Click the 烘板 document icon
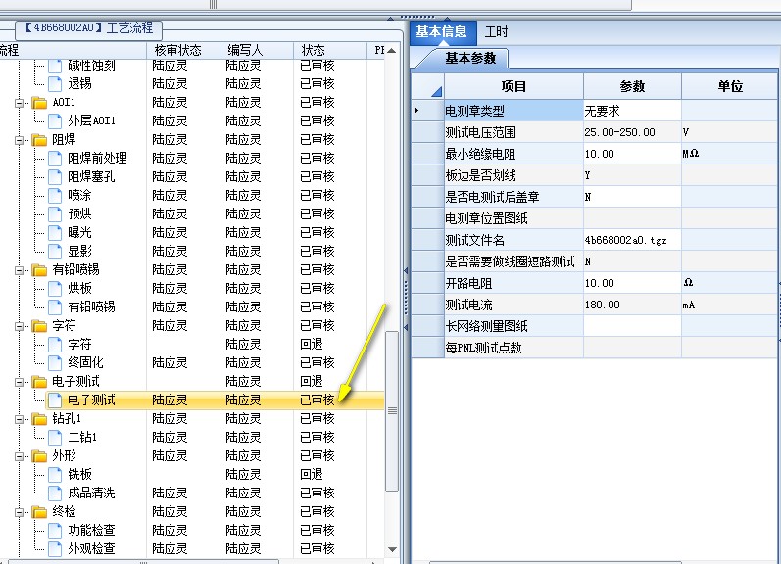The image size is (781, 564). [55, 288]
